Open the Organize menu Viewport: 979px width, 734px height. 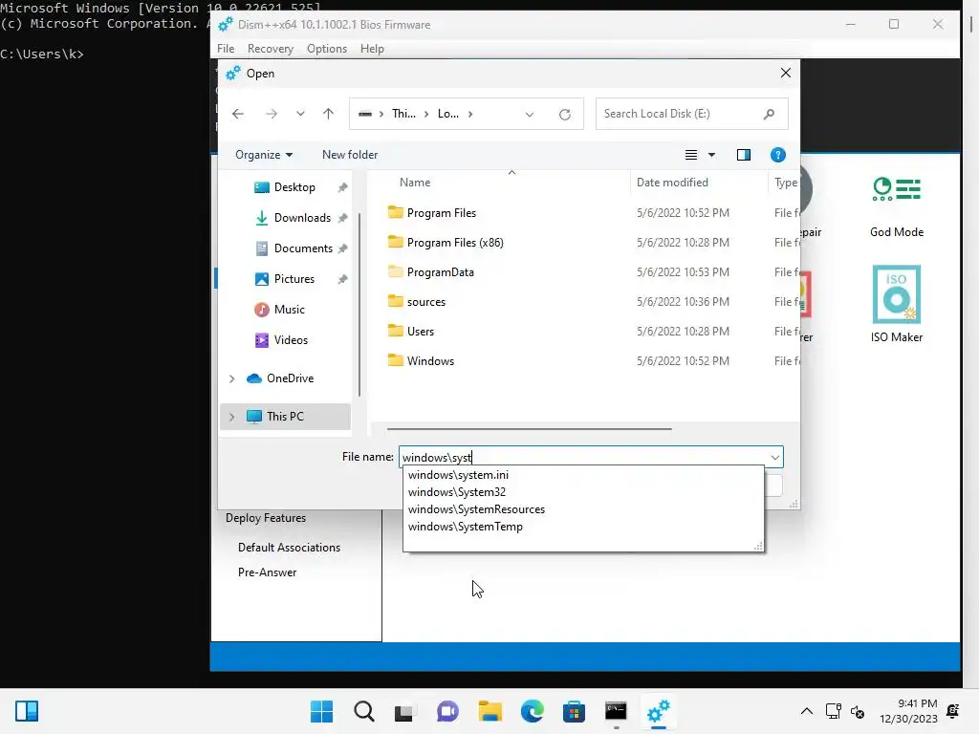264,155
